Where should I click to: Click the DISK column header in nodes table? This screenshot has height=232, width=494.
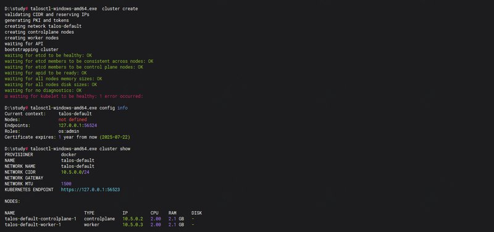click(196, 213)
